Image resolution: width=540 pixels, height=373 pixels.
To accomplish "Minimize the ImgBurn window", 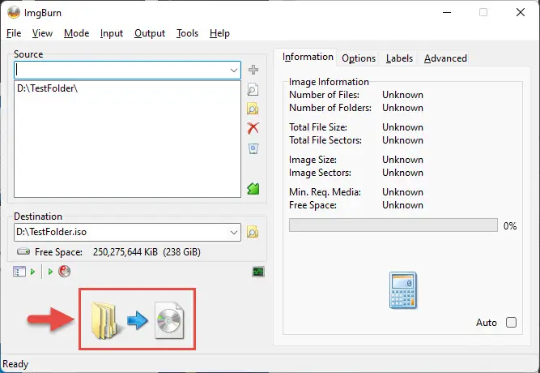I will 447,12.
